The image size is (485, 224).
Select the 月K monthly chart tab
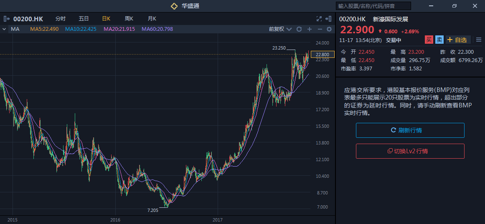tap(152, 19)
